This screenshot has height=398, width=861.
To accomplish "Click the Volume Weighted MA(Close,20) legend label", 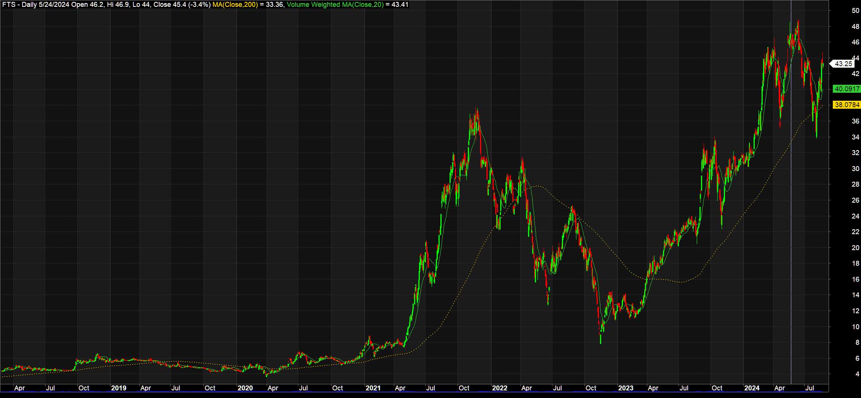I will pos(335,5).
